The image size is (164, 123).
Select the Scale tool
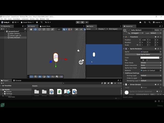[44, 29]
